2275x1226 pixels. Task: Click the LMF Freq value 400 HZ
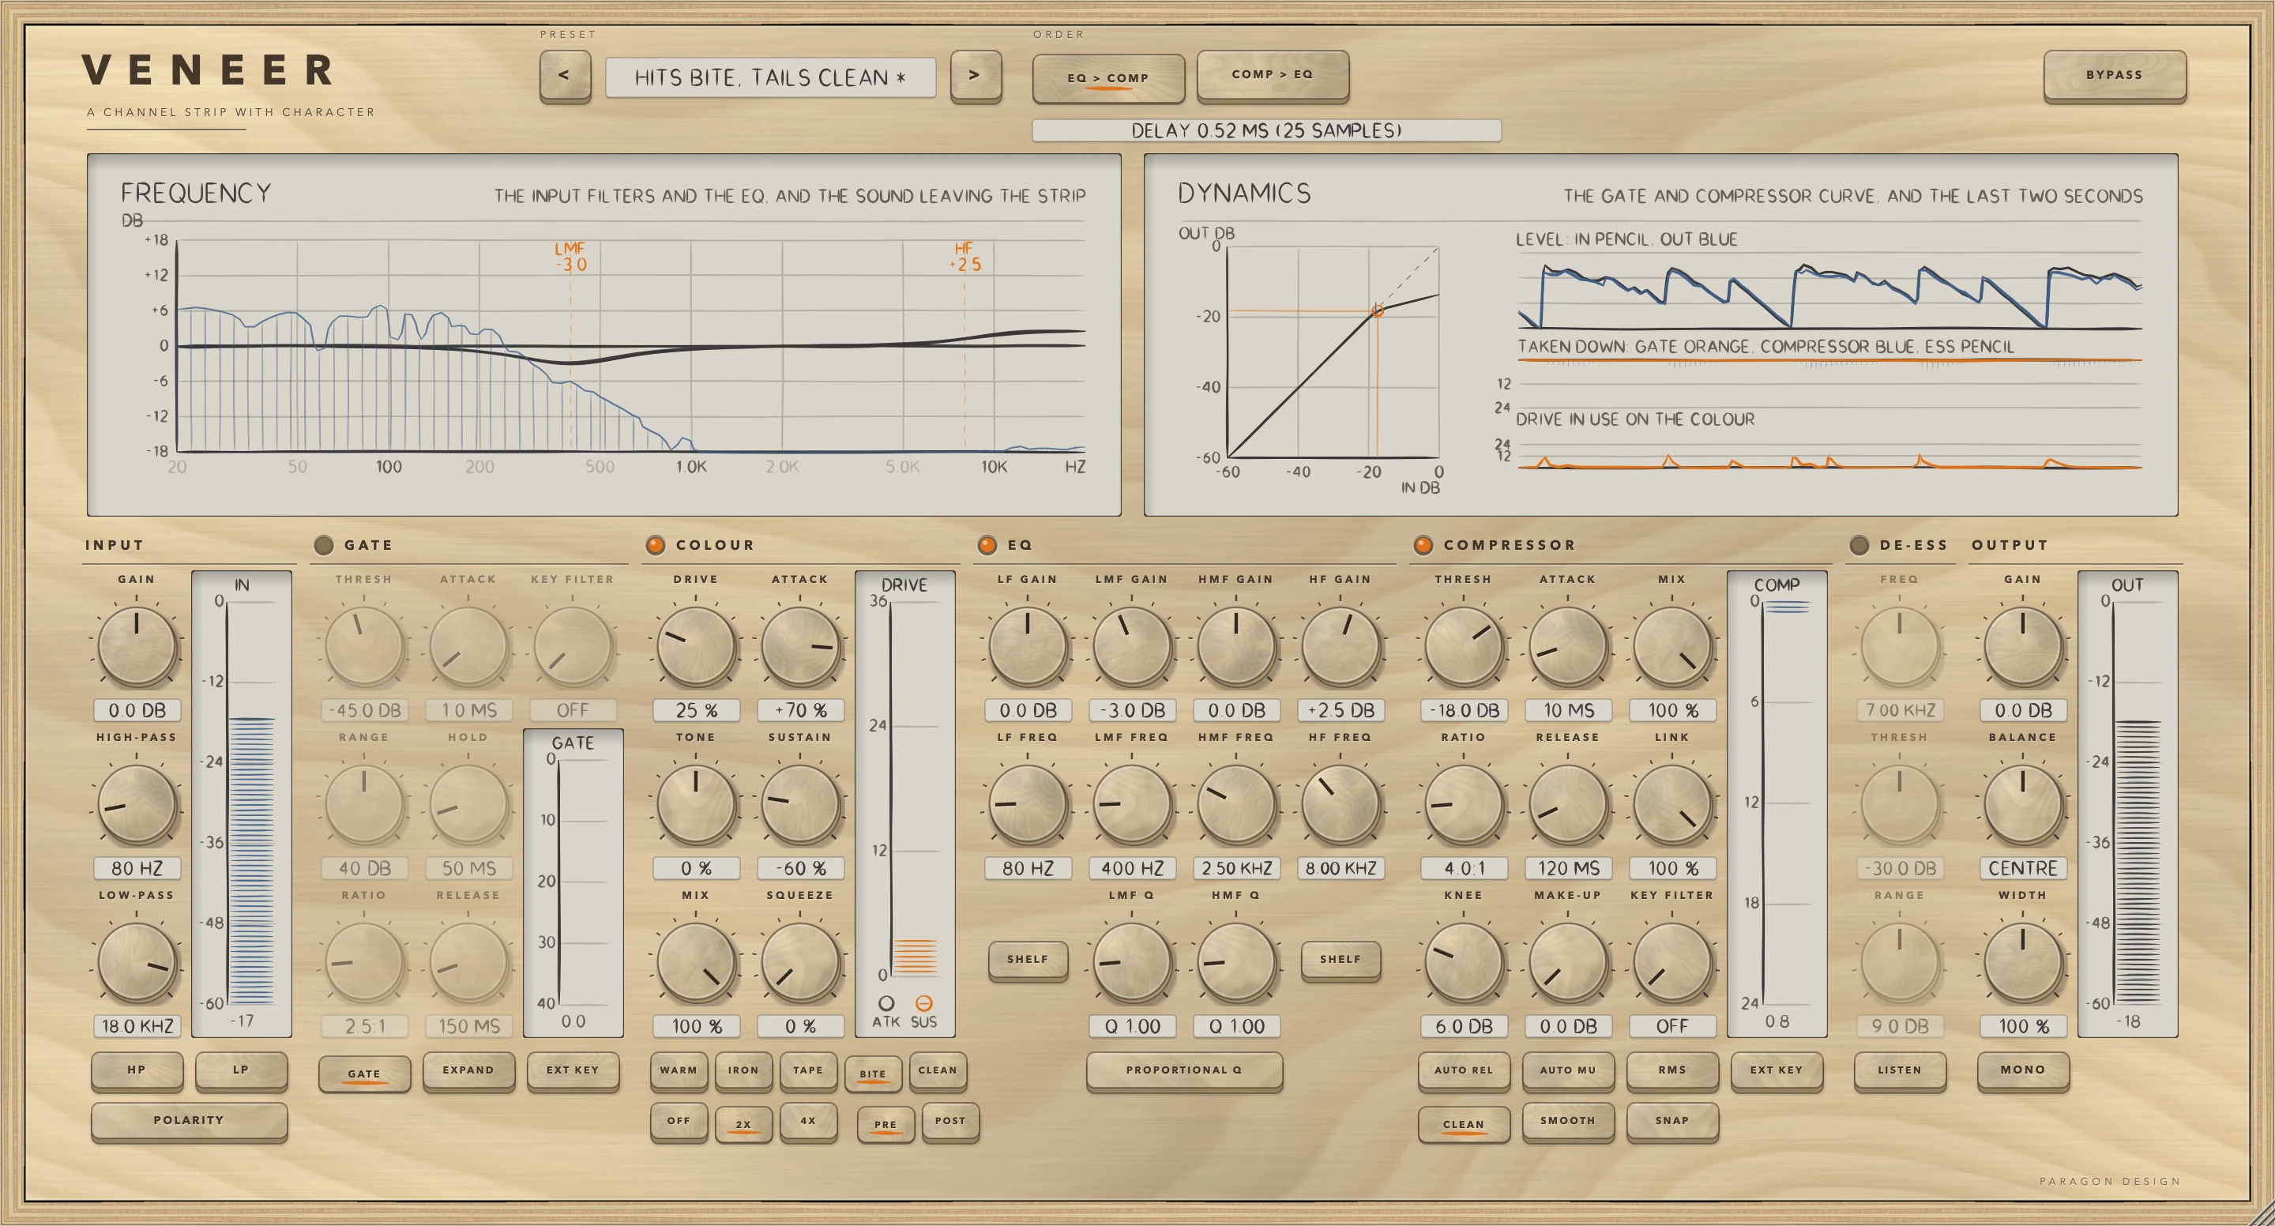coord(1132,868)
